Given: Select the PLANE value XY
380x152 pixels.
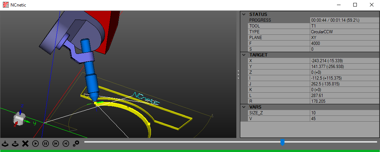Looking at the screenshot, I should click(344, 38).
